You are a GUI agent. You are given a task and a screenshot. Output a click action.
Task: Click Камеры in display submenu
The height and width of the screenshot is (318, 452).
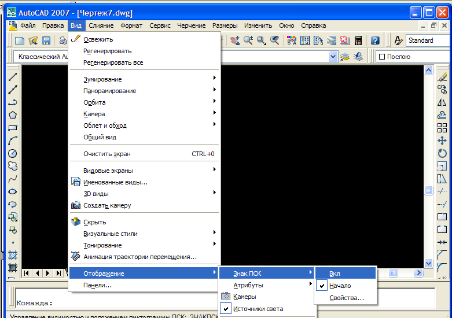(267, 297)
